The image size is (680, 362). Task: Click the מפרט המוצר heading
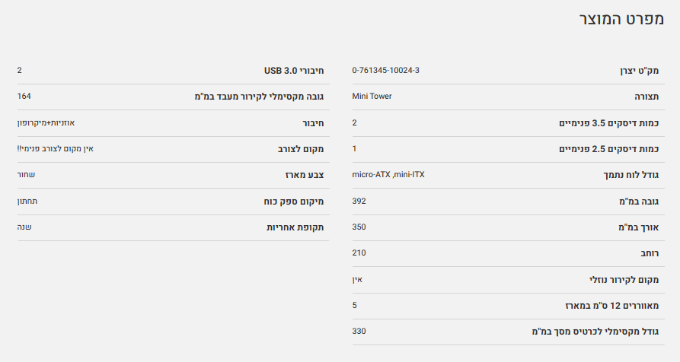pos(621,21)
